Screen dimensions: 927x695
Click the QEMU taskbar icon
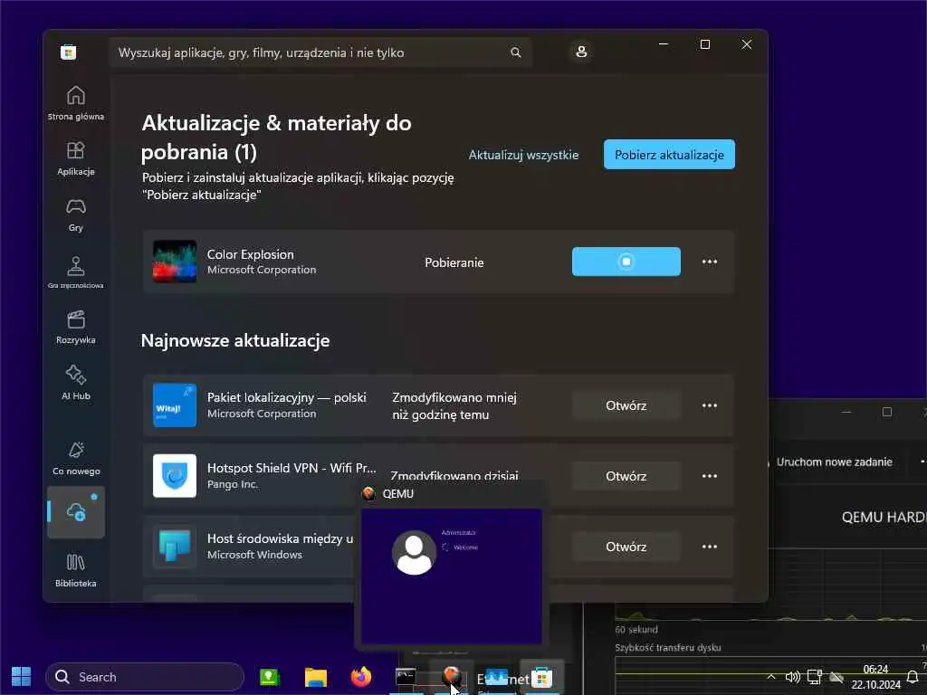coord(452,675)
